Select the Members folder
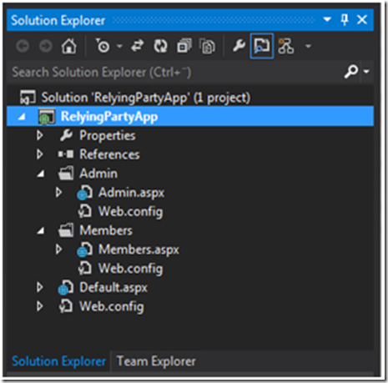 point(106,230)
